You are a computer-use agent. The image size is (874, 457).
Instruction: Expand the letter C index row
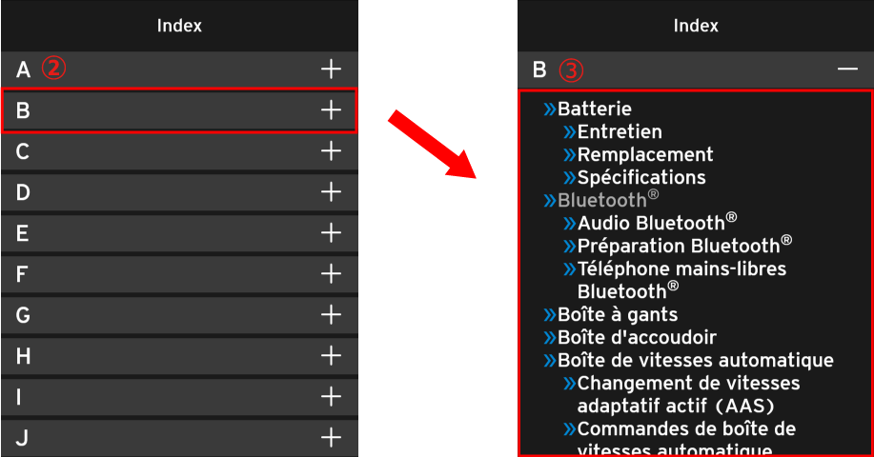[x=330, y=151]
